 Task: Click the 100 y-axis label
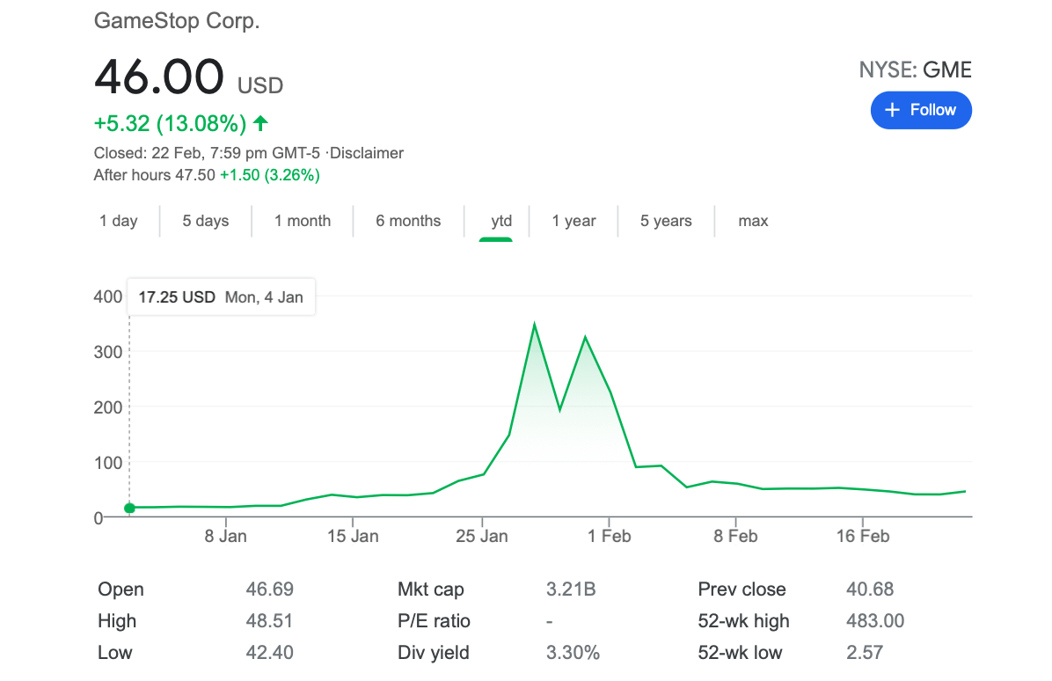tap(108, 463)
